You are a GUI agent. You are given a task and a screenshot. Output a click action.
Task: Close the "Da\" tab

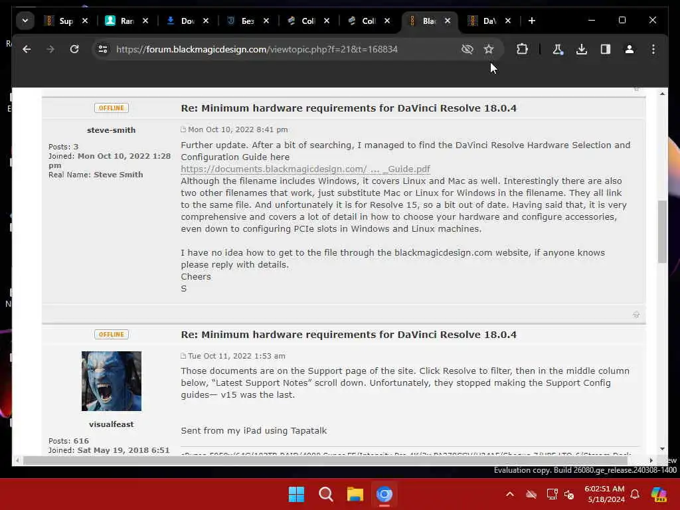508,21
